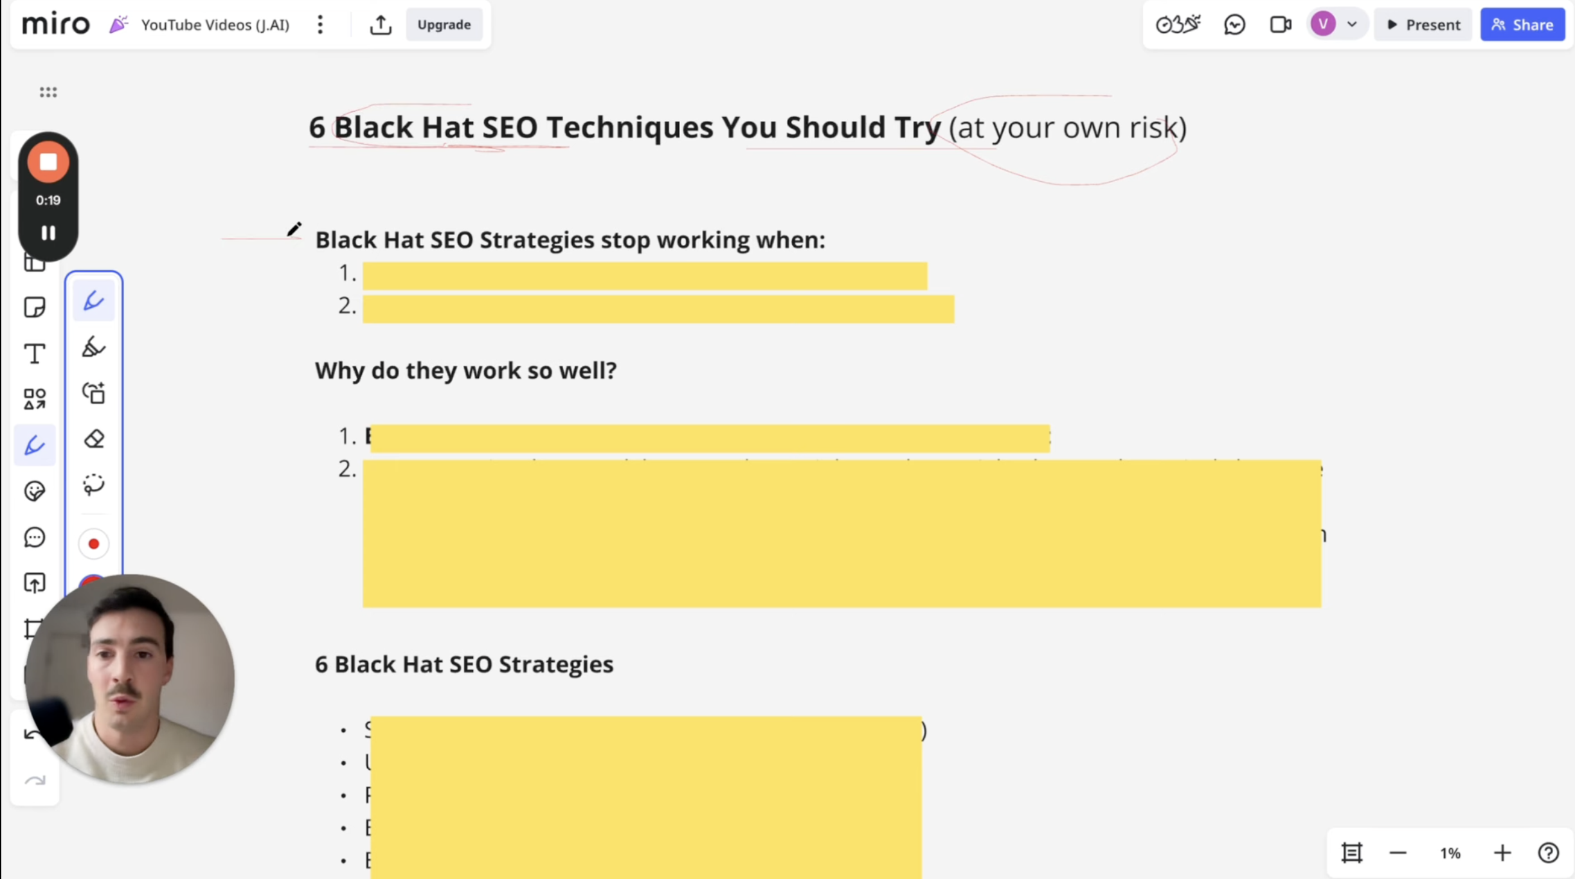Open the comment tool
The height and width of the screenshot is (879, 1575).
pos(35,537)
